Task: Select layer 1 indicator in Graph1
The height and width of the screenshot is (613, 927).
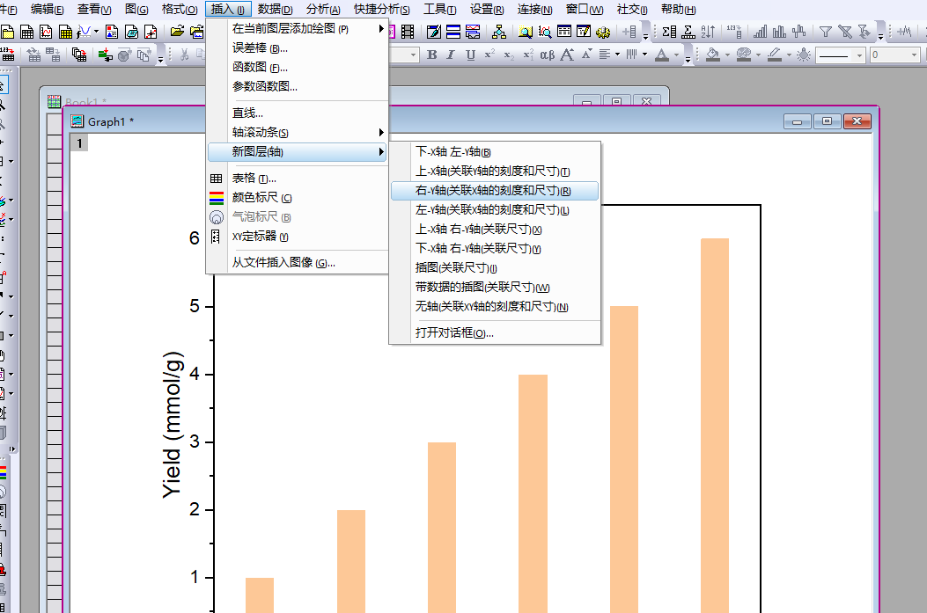Action: 79,143
